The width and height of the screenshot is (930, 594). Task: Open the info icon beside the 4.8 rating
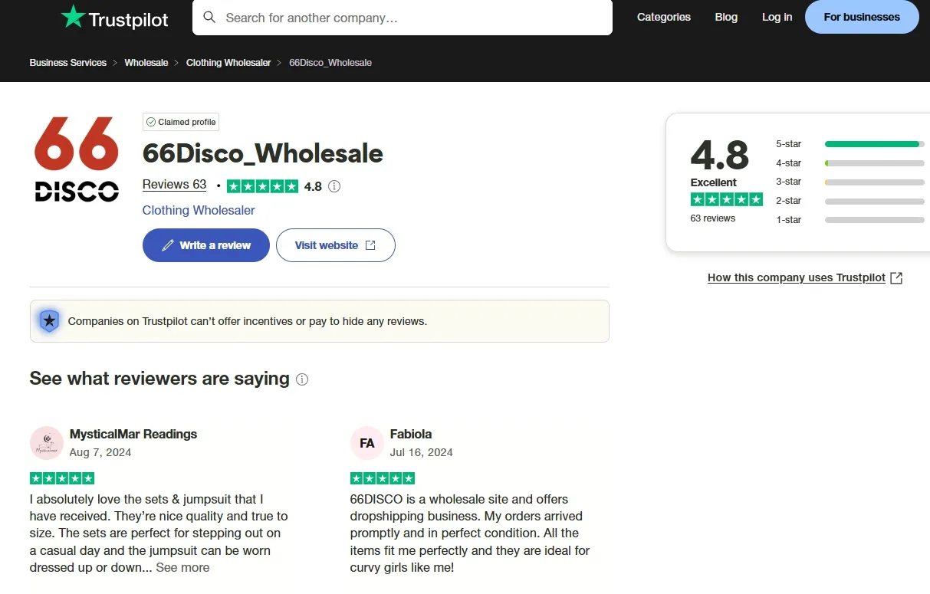(334, 185)
